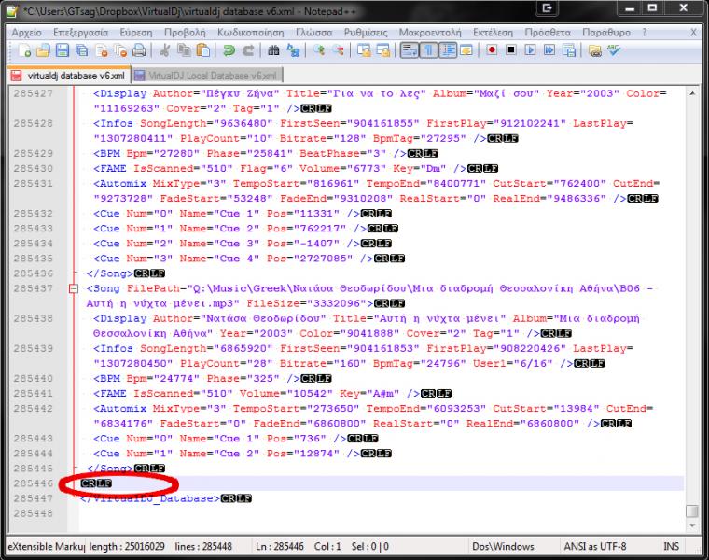This screenshot has width=709, height=560.
Task: Open the Γλώσσα menu
Action: pyautogui.click(x=313, y=33)
